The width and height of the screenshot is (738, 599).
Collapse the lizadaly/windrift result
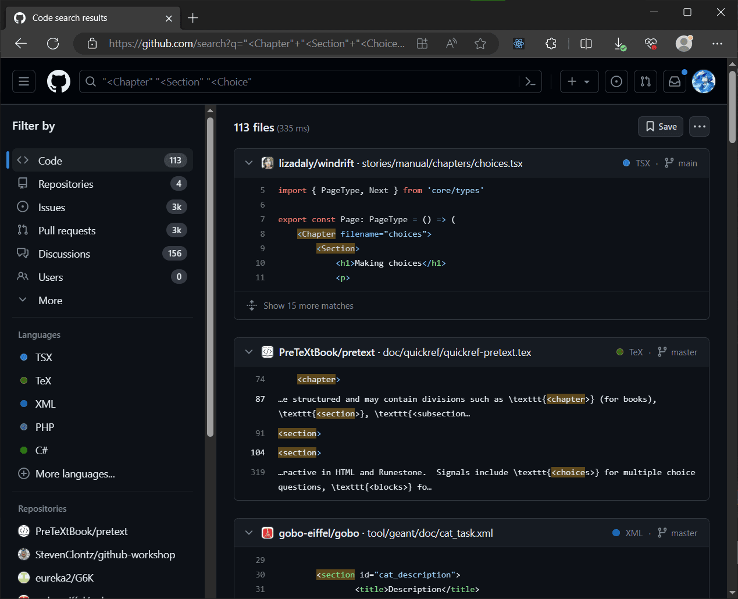[x=249, y=163]
